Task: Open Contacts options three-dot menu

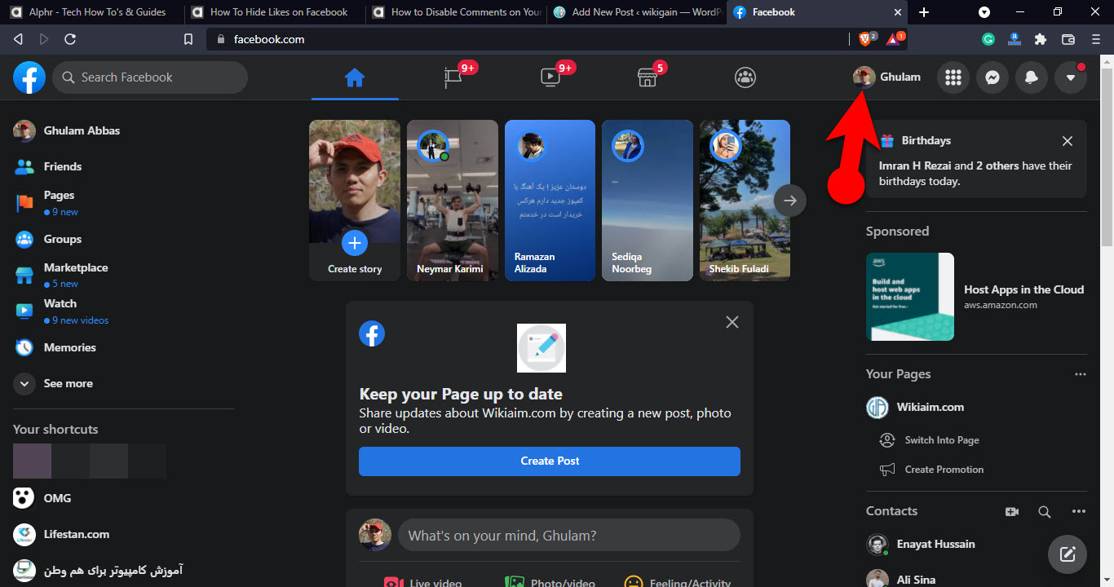Action: tap(1079, 511)
